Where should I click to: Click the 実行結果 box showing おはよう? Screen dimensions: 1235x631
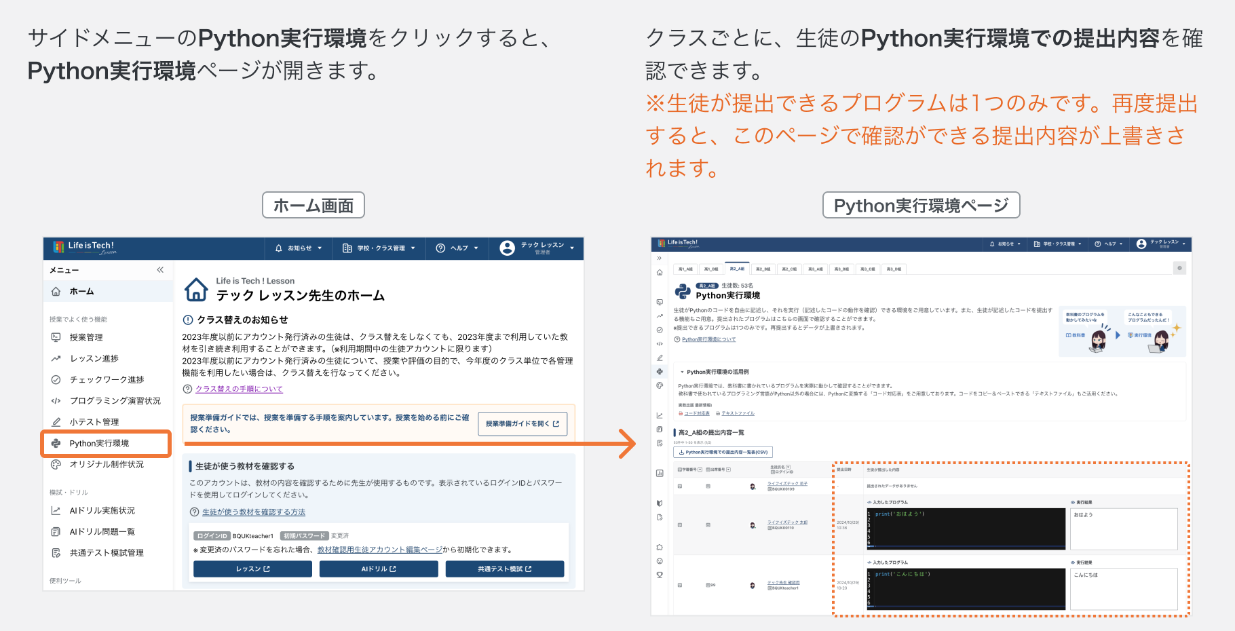click(x=1124, y=529)
